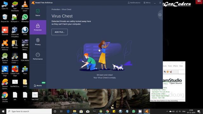Open Virus Chest settings gear

pos(160,15)
